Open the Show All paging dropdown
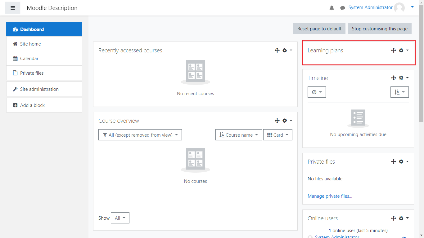This screenshot has height=238, width=424. [120, 218]
